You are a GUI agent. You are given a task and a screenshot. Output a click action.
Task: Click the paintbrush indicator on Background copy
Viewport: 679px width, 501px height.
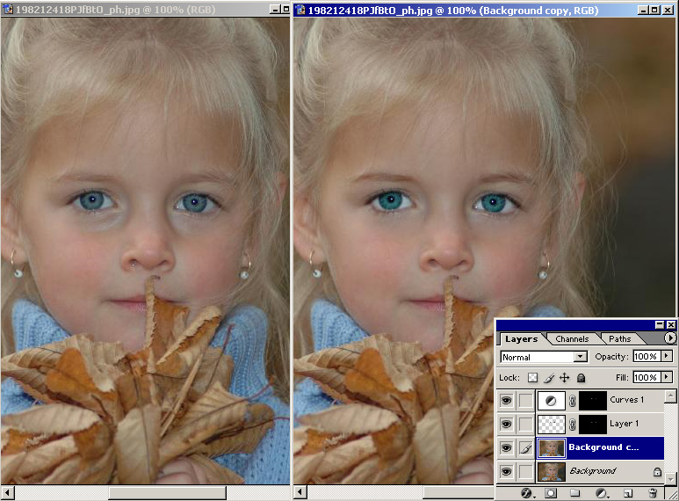[525, 448]
